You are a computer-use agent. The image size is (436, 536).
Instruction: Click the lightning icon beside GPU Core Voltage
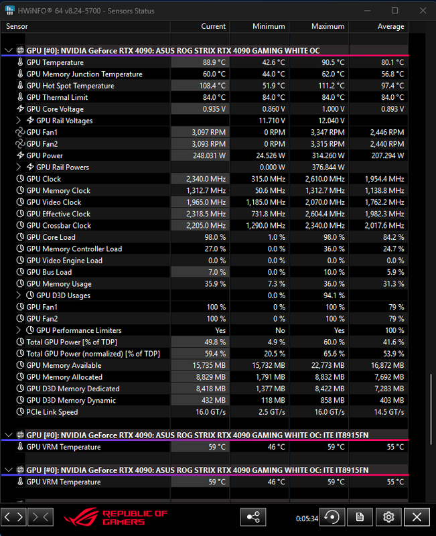pyautogui.click(x=20, y=109)
